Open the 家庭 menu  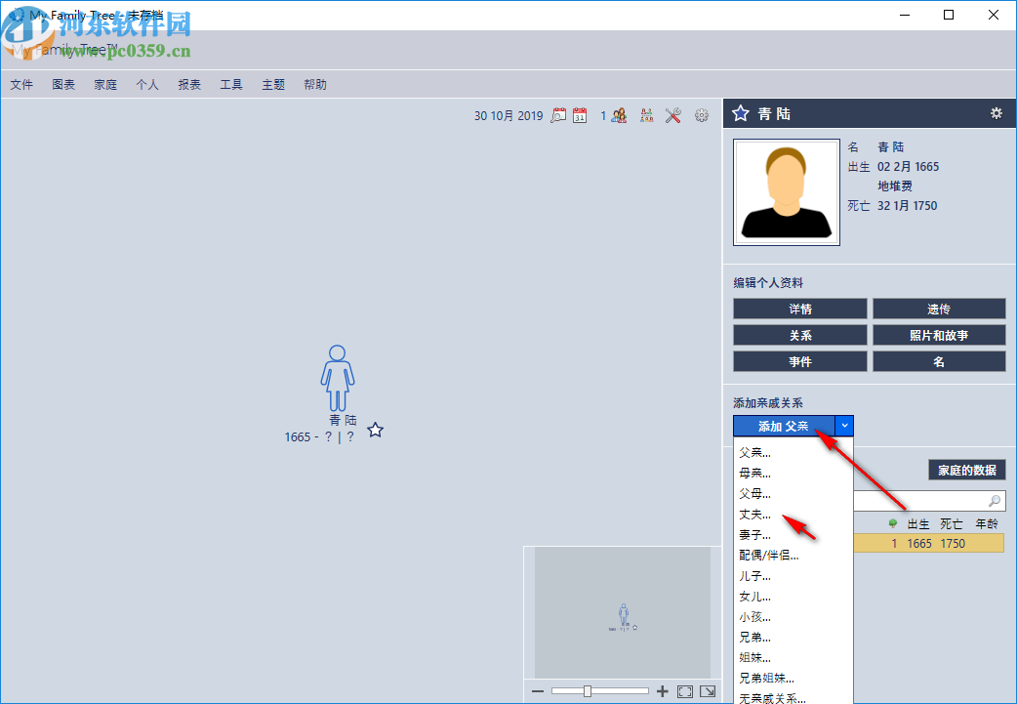(x=105, y=85)
